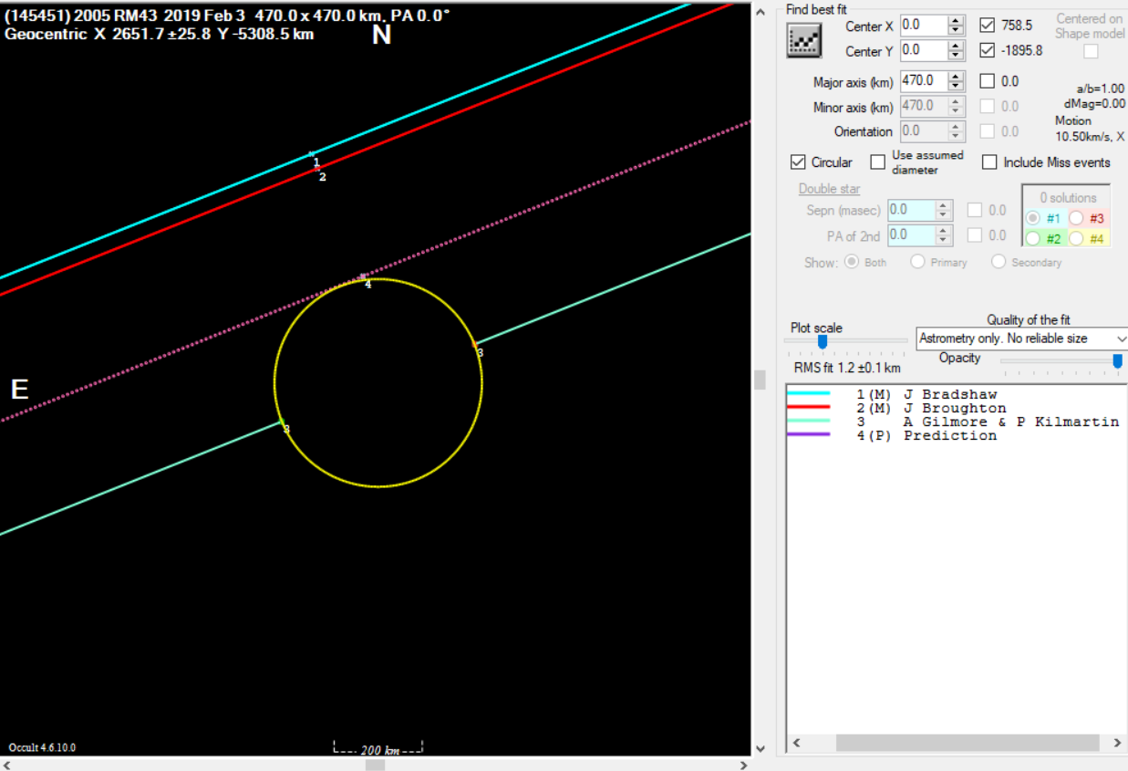1128x771 pixels.
Task: Adjust the Plot scale slider handle
Action: (822, 342)
